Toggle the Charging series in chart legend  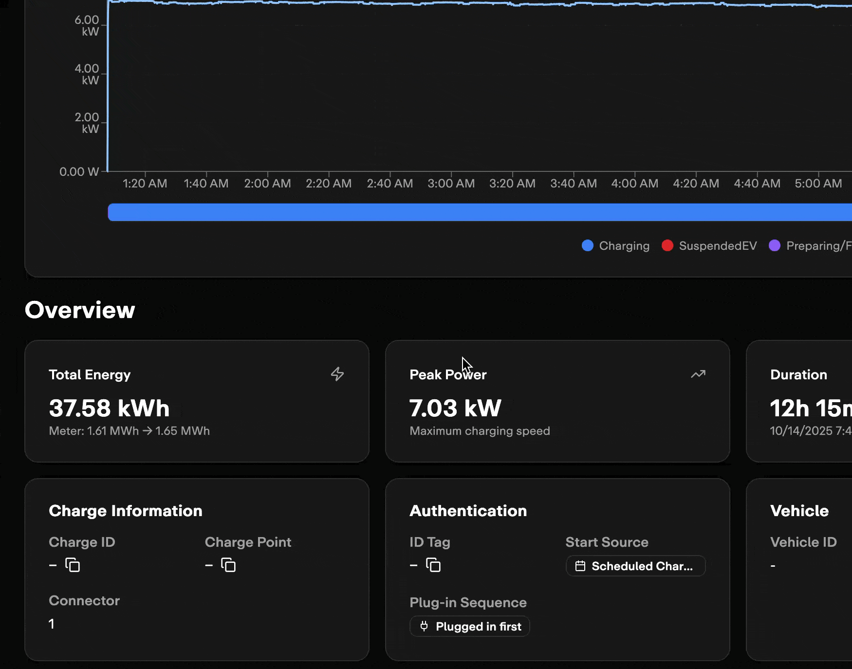coord(616,246)
